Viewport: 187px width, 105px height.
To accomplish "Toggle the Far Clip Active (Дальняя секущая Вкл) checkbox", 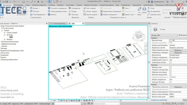I will point(171,75).
